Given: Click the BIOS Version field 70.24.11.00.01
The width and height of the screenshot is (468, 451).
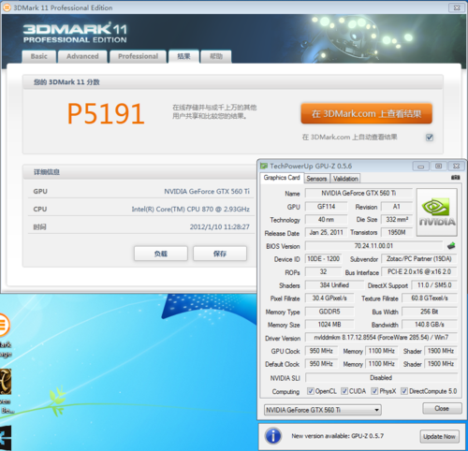Looking at the screenshot, I should [373, 246].
